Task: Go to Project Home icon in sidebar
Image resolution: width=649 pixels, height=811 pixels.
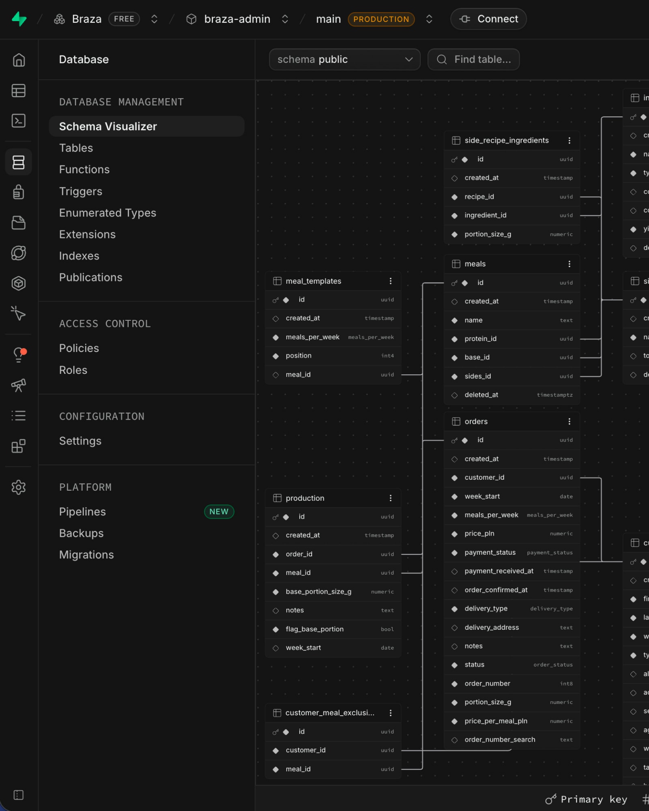Action: pyautogui.click(x=19, y=60)
